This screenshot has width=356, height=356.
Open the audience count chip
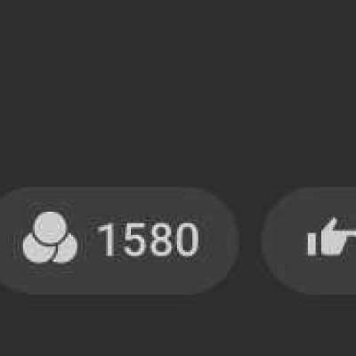coord(118,240)
